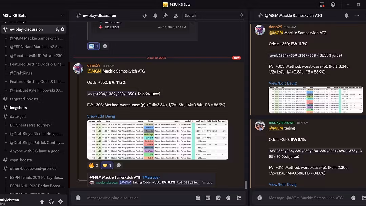Viewport: 366px width, 206px height.
Task: Toggle the handshake reaction with count 1
Action: point(107,165)
